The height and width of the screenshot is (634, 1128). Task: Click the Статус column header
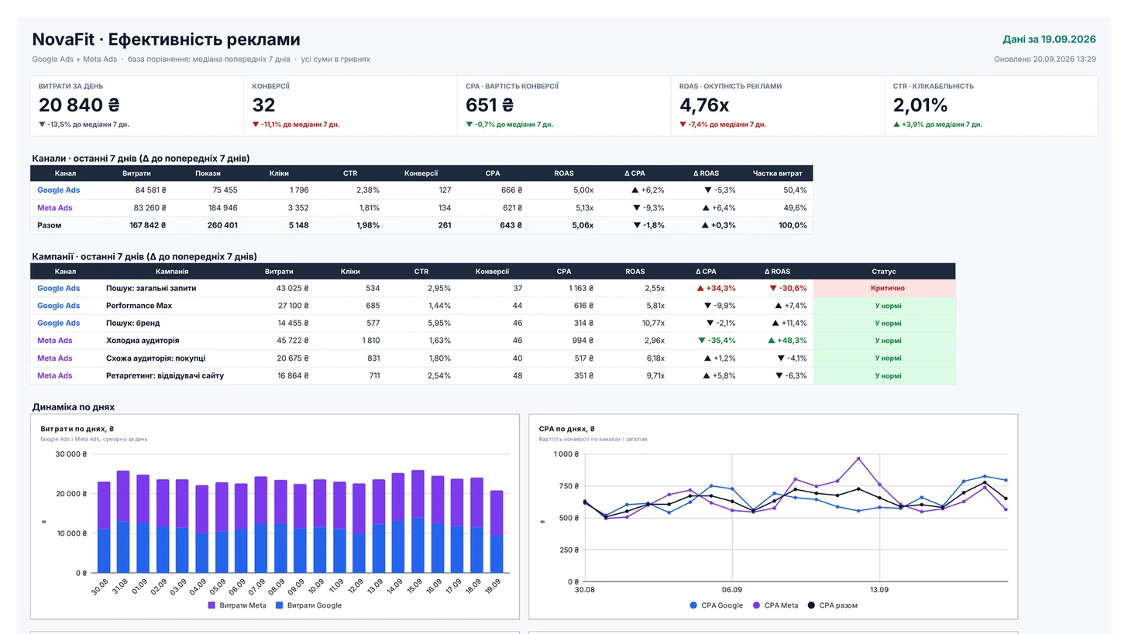coord(884,272)
